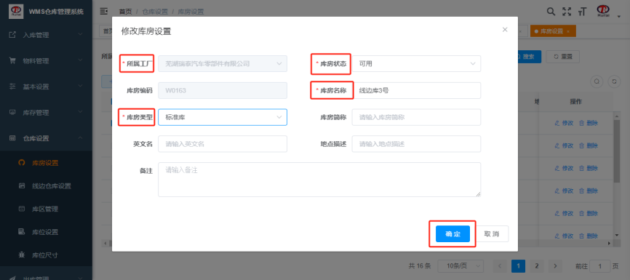Viewport: 630px width, 280px height.
Task: Click the Rutai user avatar
Action: pyautogui.click(x=604, y=11)
